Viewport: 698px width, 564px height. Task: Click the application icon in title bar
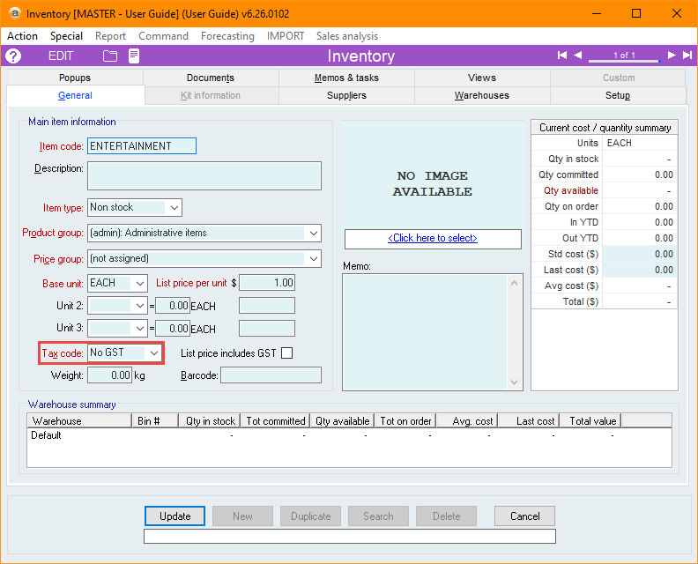pyautogui.click(x=14, y=14)
